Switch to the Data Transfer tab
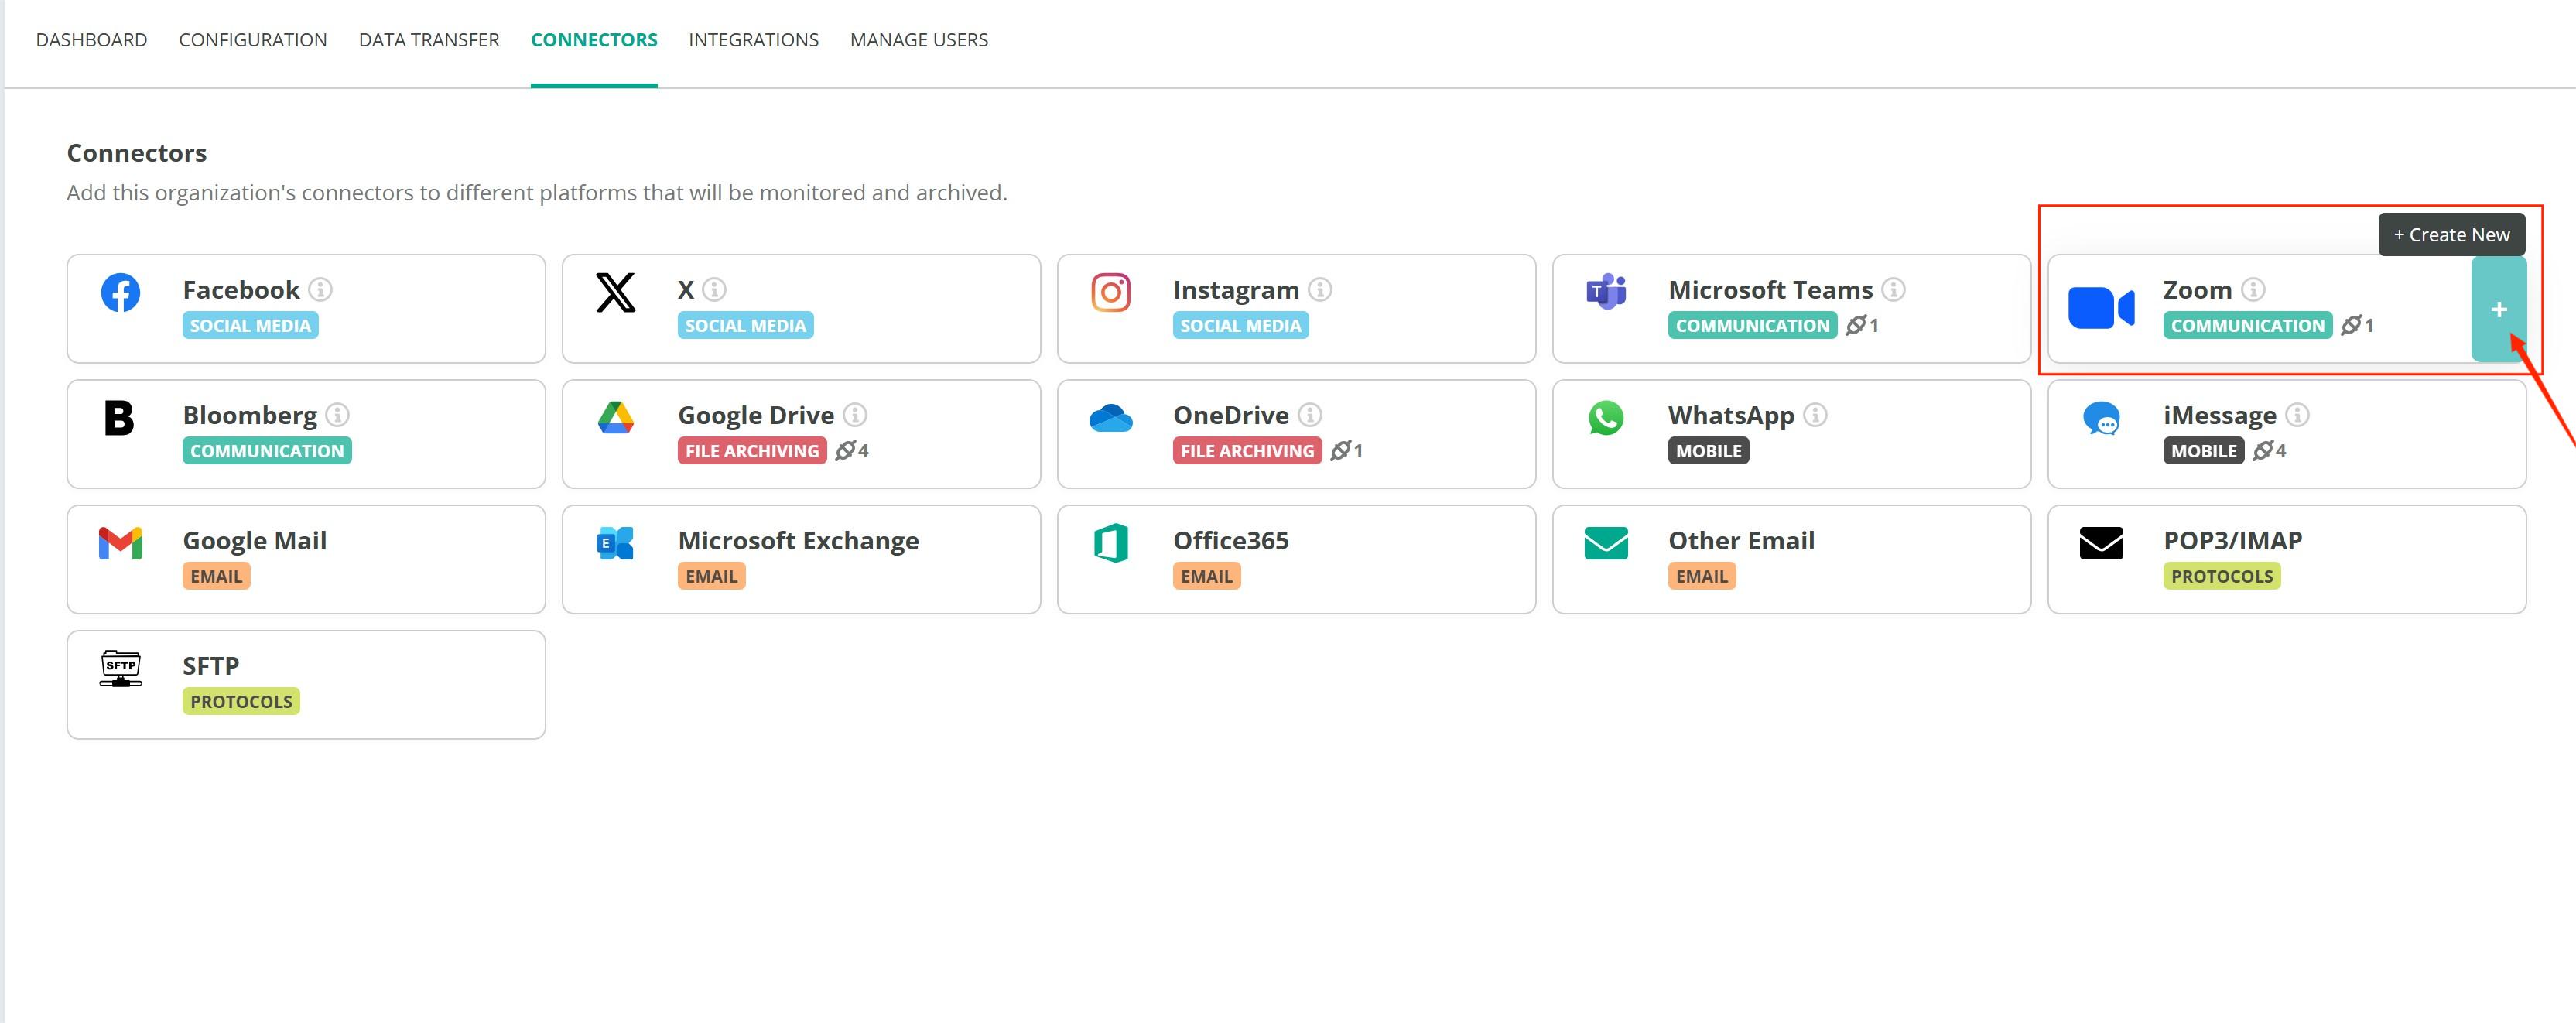Image resolution: width=2576 pixels, height=1023 pixels. coord(429,40)
